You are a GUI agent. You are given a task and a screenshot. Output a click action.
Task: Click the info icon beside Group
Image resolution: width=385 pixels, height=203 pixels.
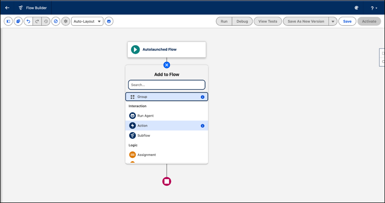pyautogui.click(x=203, y=97)
